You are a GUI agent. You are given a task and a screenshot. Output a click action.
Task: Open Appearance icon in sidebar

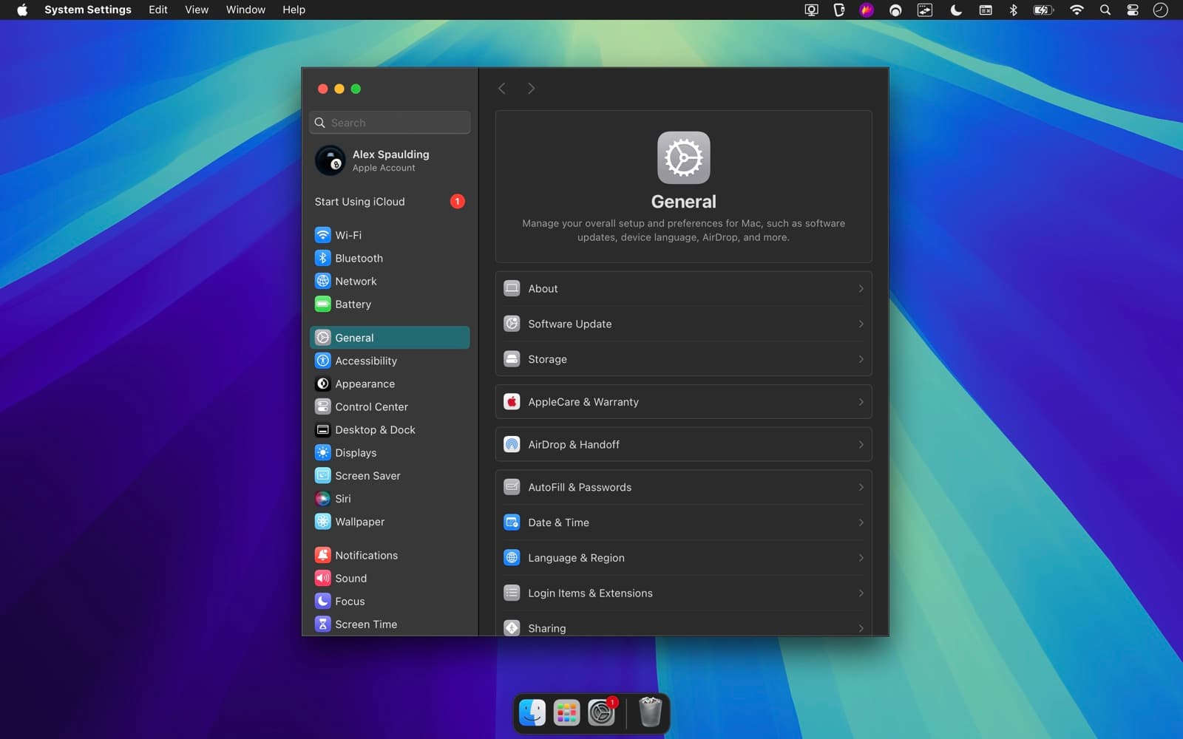pyautogui.click(x=322, y=384)
